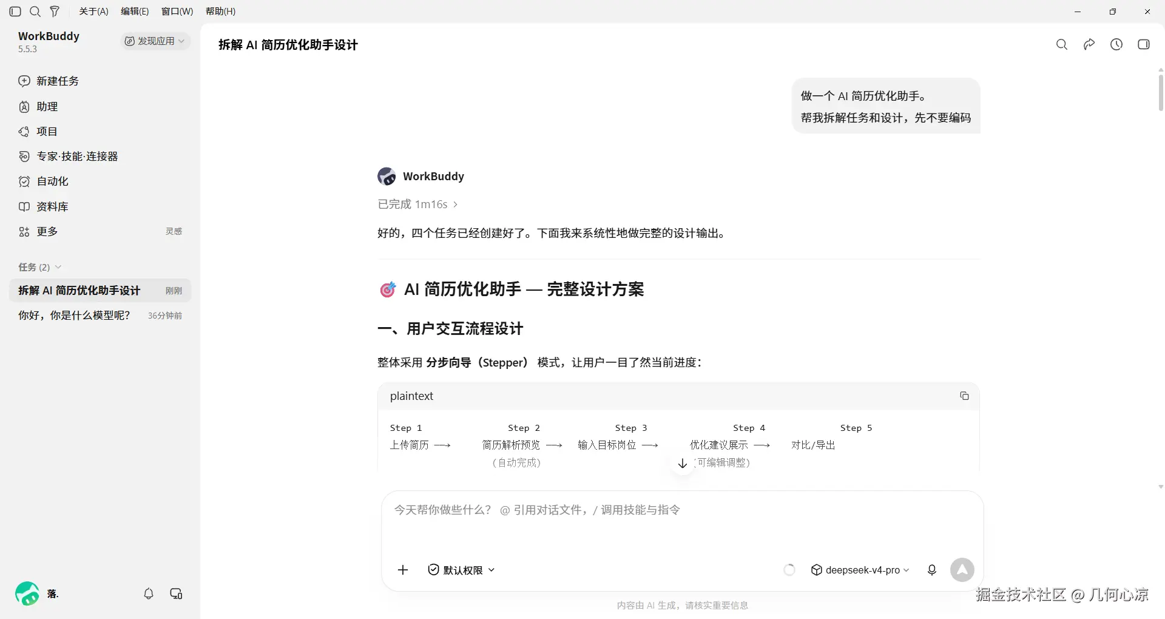
Task: Click the send message arrow button
Action: pos(962,570)
